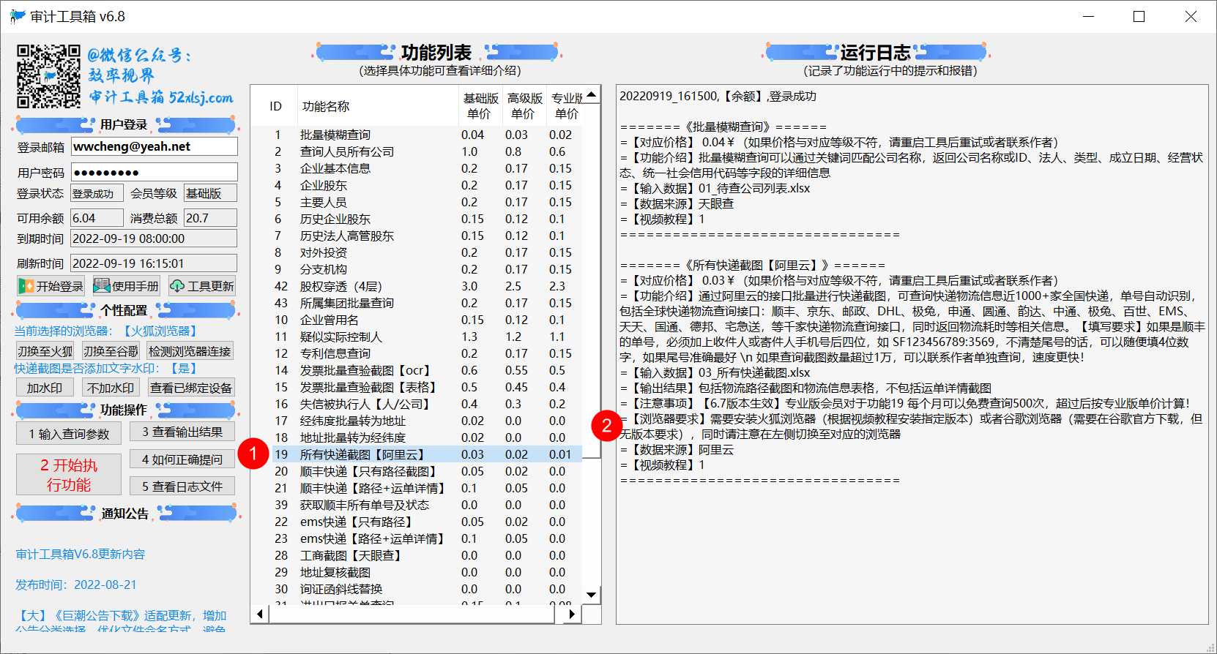This screenshot has width=1217, height=654.
Task: Open the 使用手册 manual
Action: [x=126, y=286]
